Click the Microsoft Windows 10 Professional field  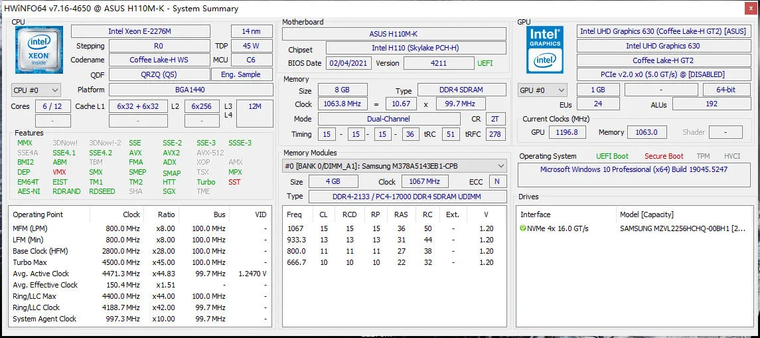(x=634, y=175)
